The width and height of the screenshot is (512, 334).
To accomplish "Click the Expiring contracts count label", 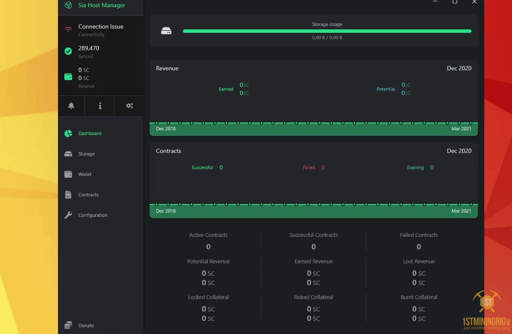I will [x=415, y=167].
